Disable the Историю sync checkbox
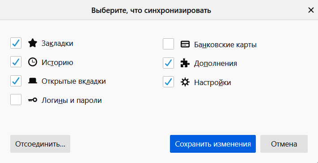Image resolution: width=318 pixels, height=163 pixels. (x=16, y=62)
